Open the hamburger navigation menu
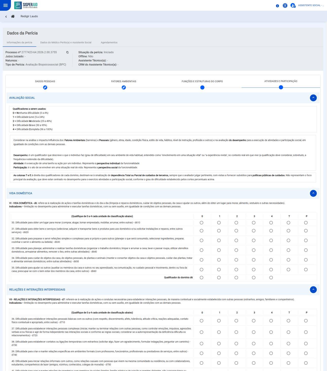The image size is (327, 371). [x=5, y=5]
